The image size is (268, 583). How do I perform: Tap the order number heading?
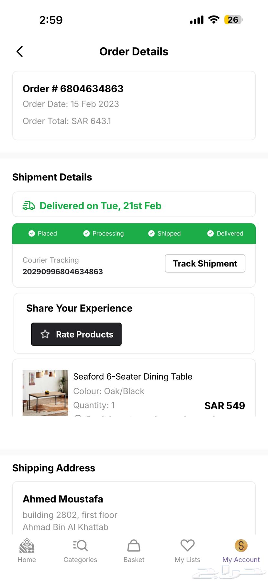(x=73, y=89)
